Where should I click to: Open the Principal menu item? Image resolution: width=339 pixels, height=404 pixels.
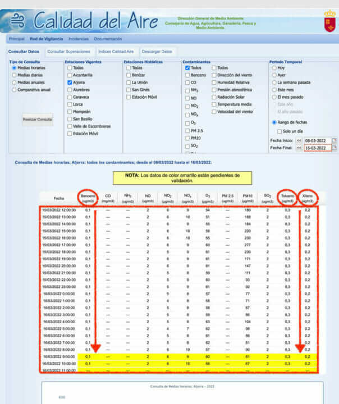(x=16, y=39)
